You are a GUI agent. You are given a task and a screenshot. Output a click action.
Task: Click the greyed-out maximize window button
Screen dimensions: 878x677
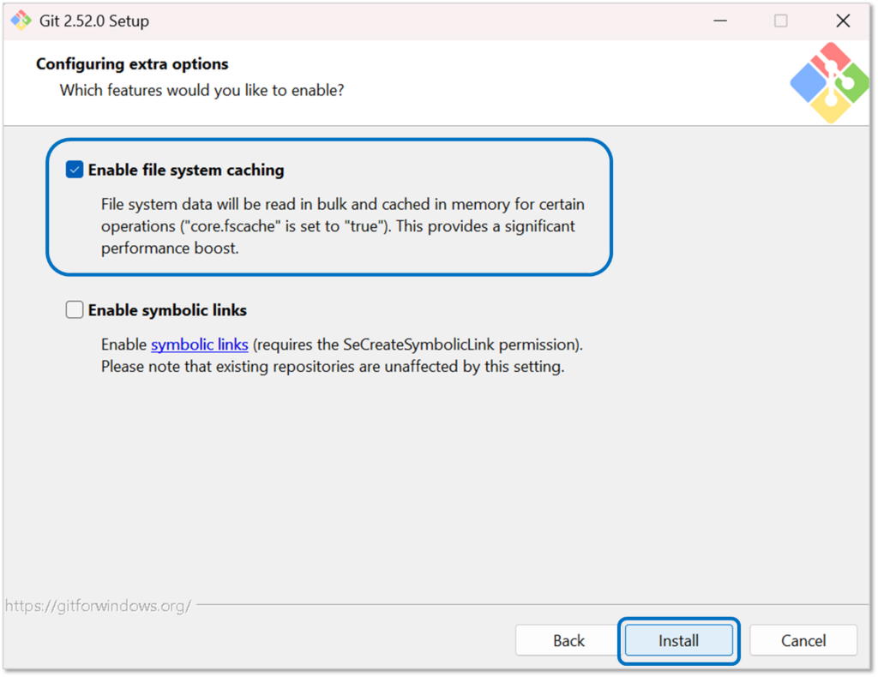(x=780, y=21)
